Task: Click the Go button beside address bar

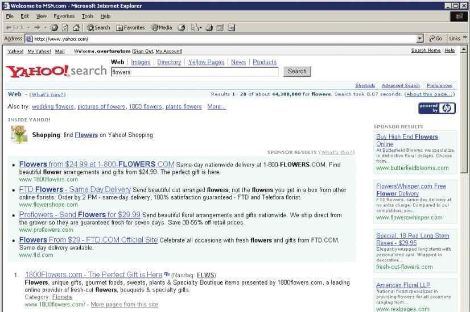Action: 435,39
